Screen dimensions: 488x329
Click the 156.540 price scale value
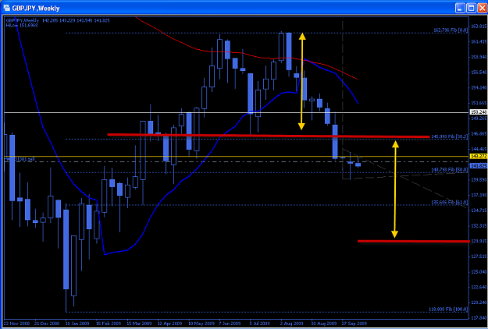click(479, 72)
